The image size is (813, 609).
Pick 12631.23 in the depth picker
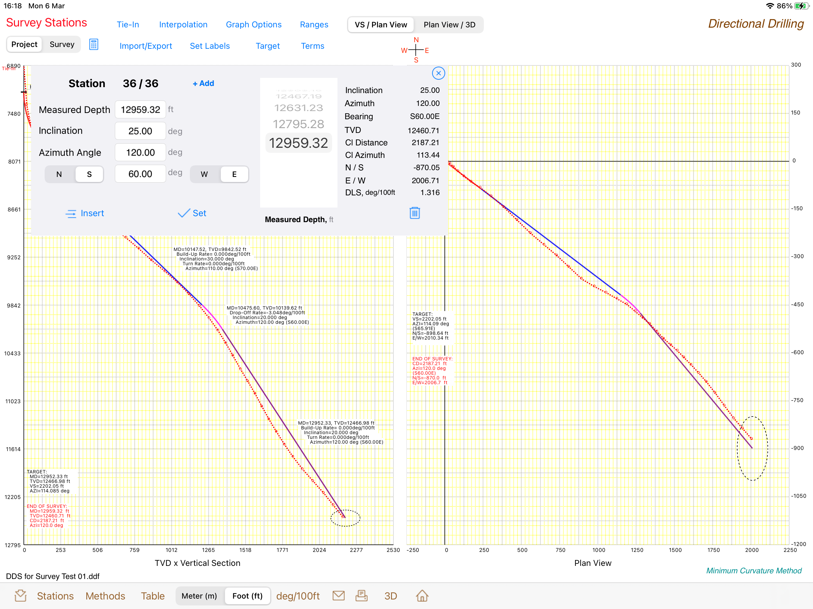[298, 108]
